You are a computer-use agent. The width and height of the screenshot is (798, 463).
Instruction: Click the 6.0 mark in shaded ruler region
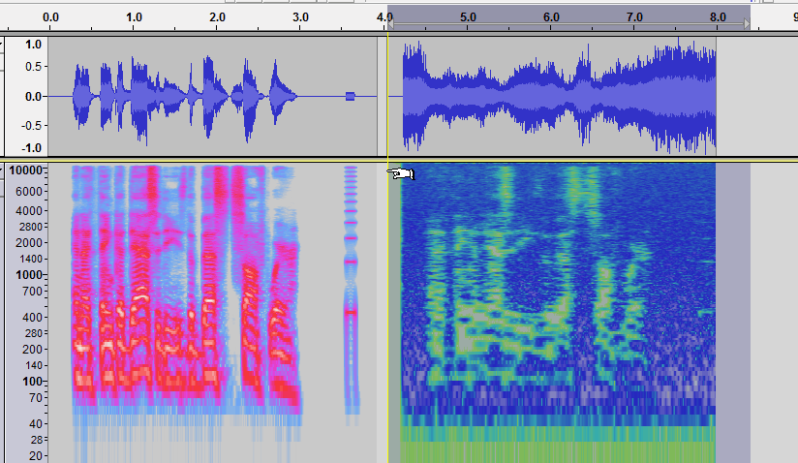pos(551,17)
